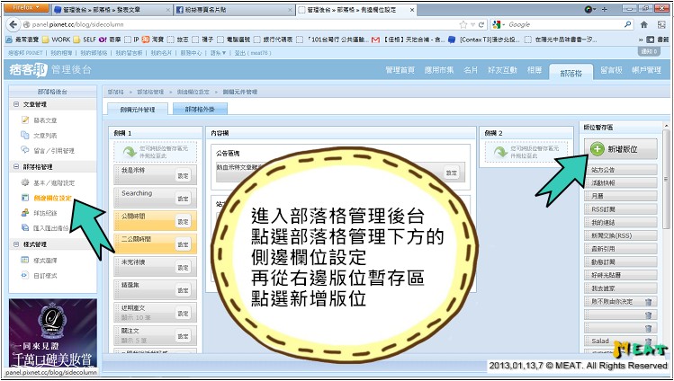Open 好友互動 in top navigation
Viewport: 674px width, 381px height.
pyautogui.click(x=502, y=70)
